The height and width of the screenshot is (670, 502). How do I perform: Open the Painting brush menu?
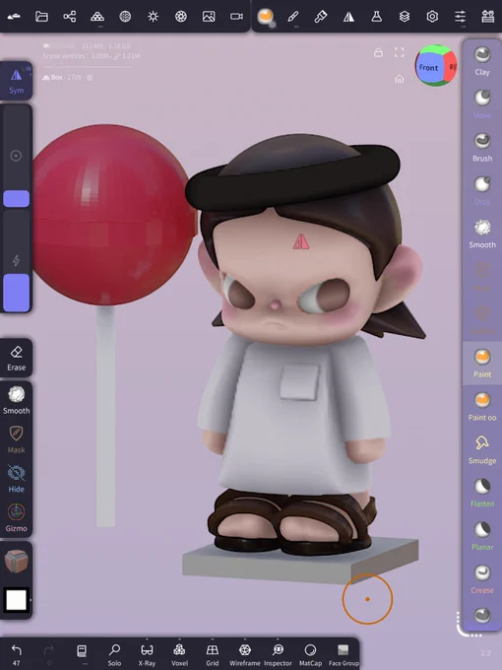[x=321, y=17]
